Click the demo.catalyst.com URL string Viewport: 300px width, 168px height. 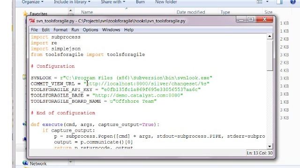137,95
